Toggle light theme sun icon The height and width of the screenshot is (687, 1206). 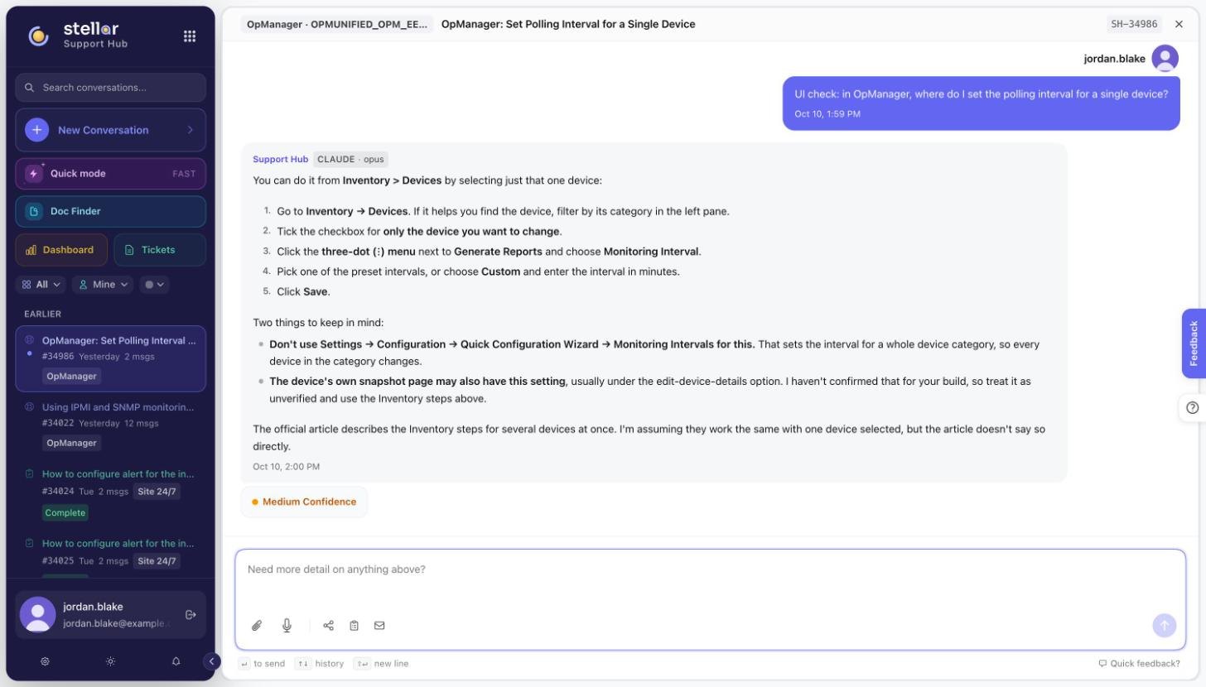tap(110, 661)
